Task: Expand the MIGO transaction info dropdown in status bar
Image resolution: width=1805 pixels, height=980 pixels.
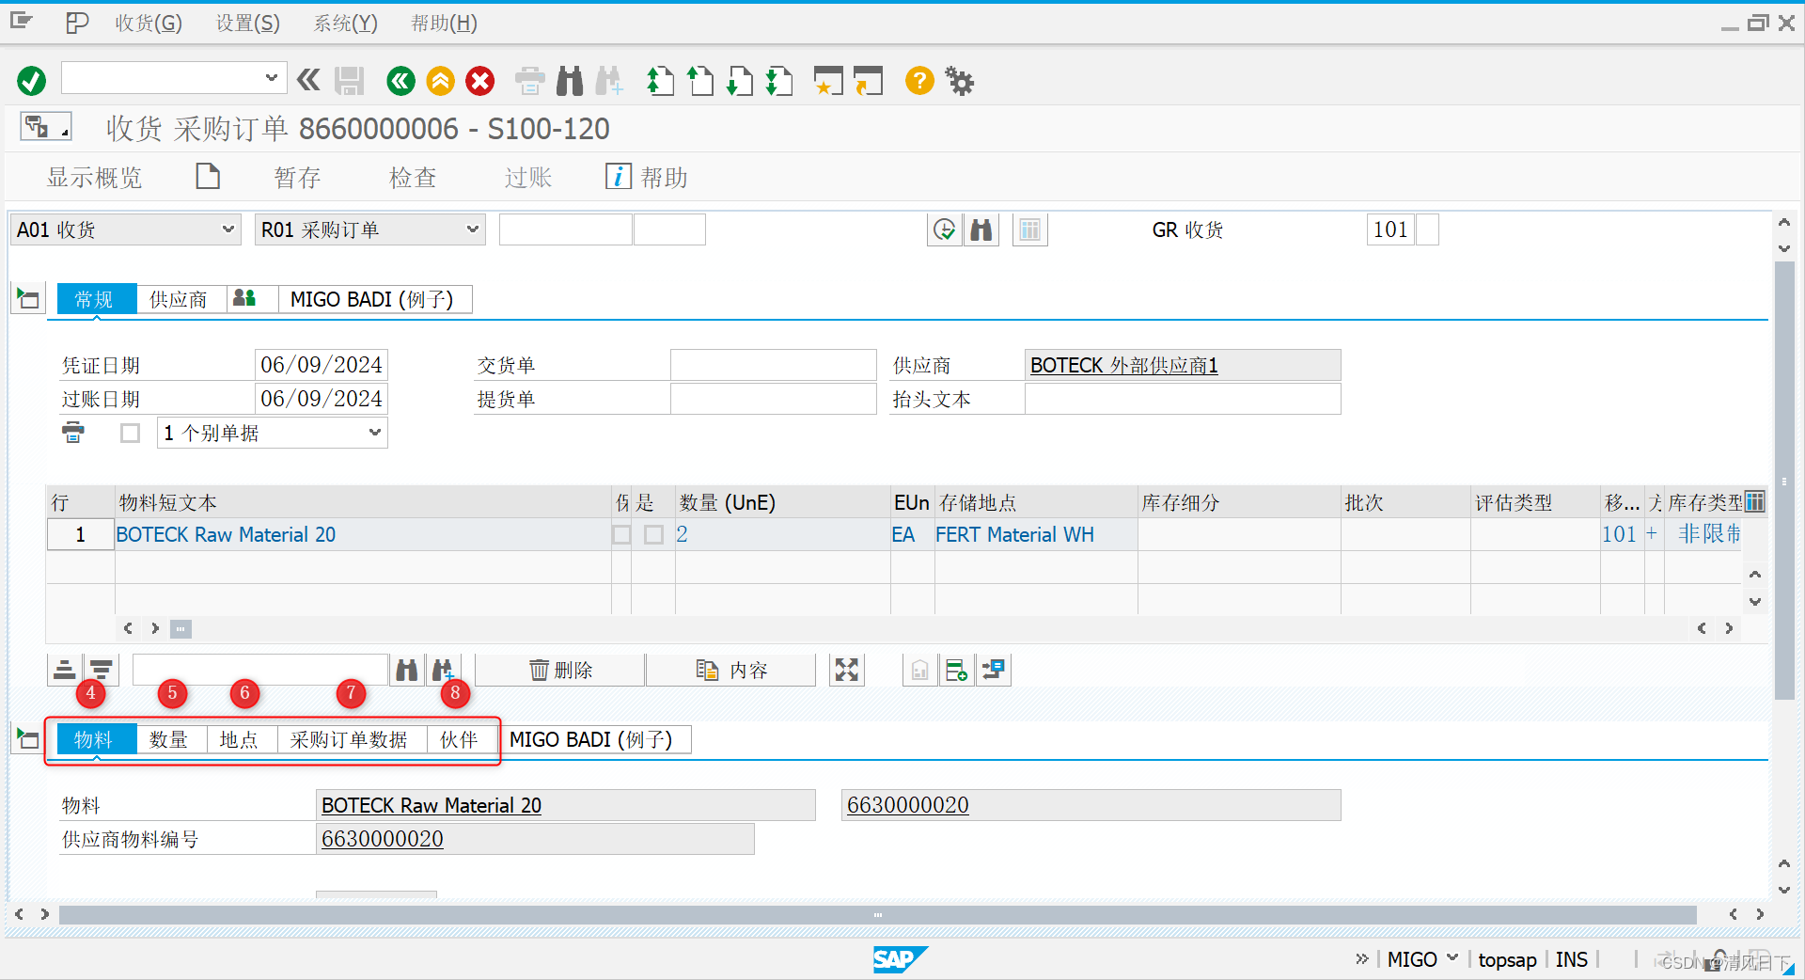Action: tap(1452, 958)
